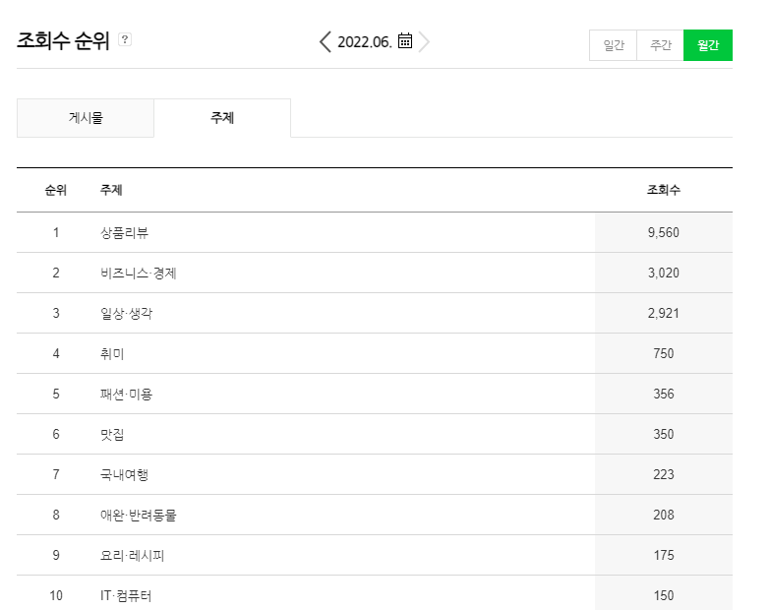Image resolution: width=771 pixels, height=610 pixels.
Task: Select the 월간 monthly view
Action: click(708, 45)
